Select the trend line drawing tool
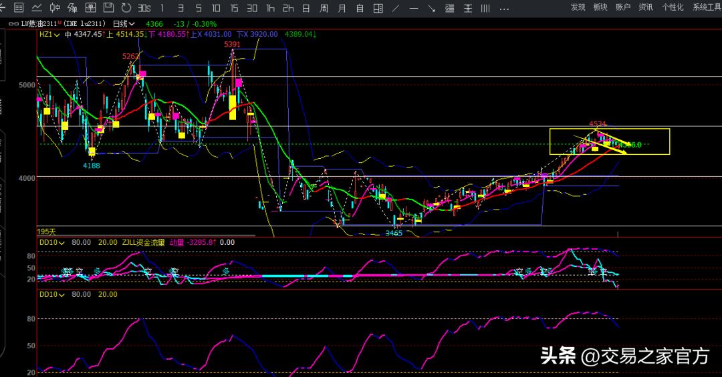722x377 pixels. [395, 8]
